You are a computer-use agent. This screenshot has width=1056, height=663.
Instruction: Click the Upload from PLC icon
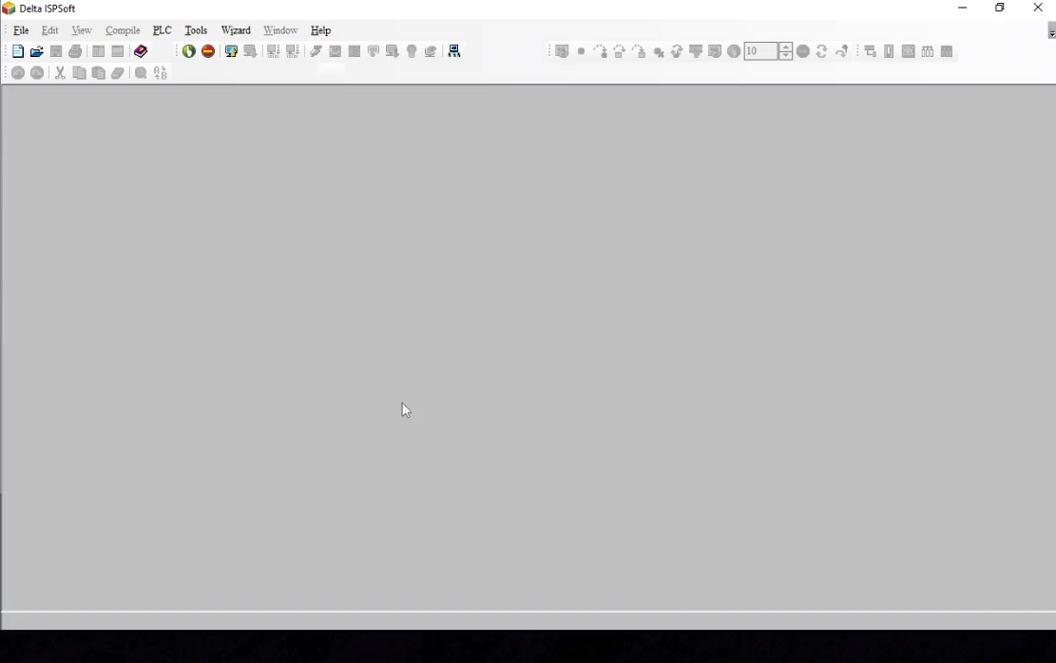[x=231, y=51]
